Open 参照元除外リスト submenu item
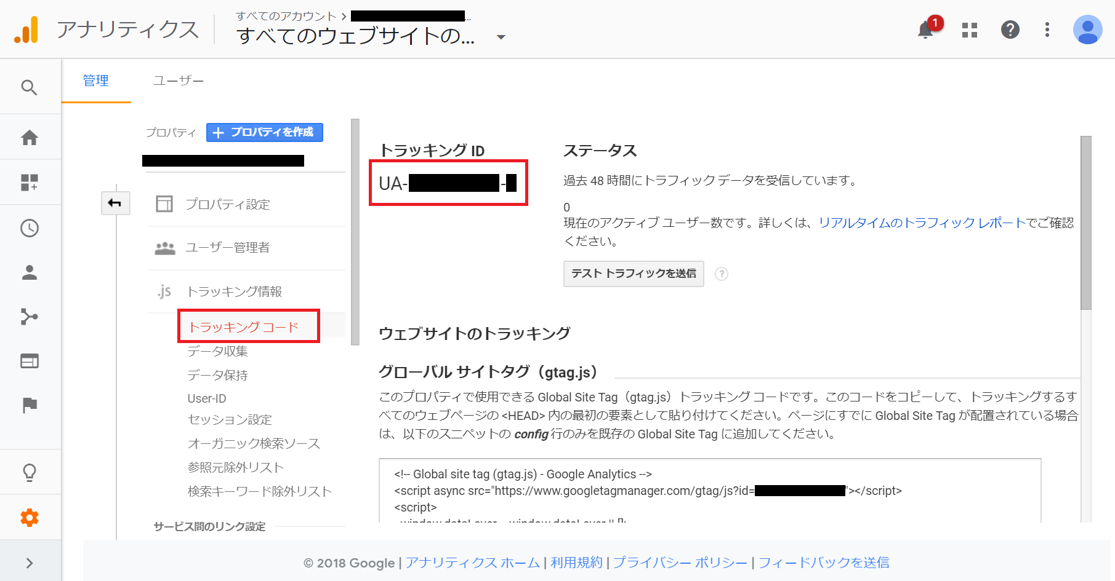1115x581 pixels. [236, 468]
